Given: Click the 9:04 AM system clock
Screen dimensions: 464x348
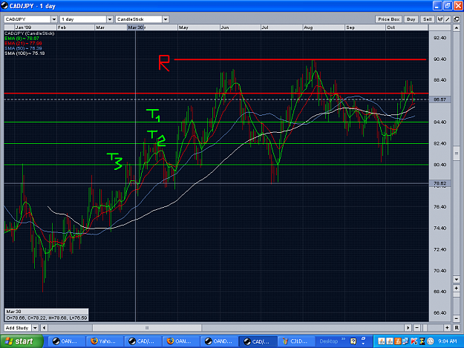Looking at the screenshot, I should 448,341.
